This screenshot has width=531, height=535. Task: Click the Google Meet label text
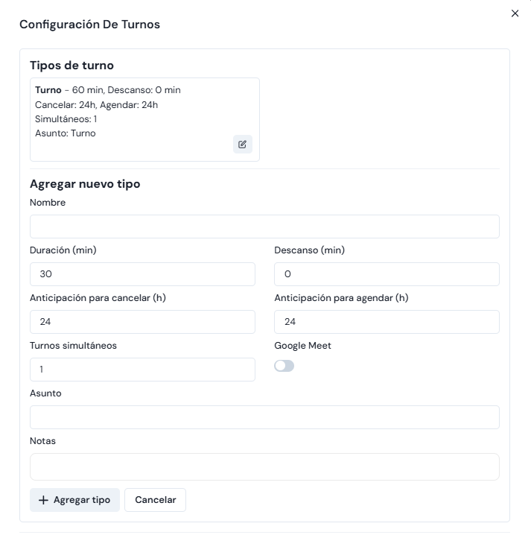coord(302,346)
